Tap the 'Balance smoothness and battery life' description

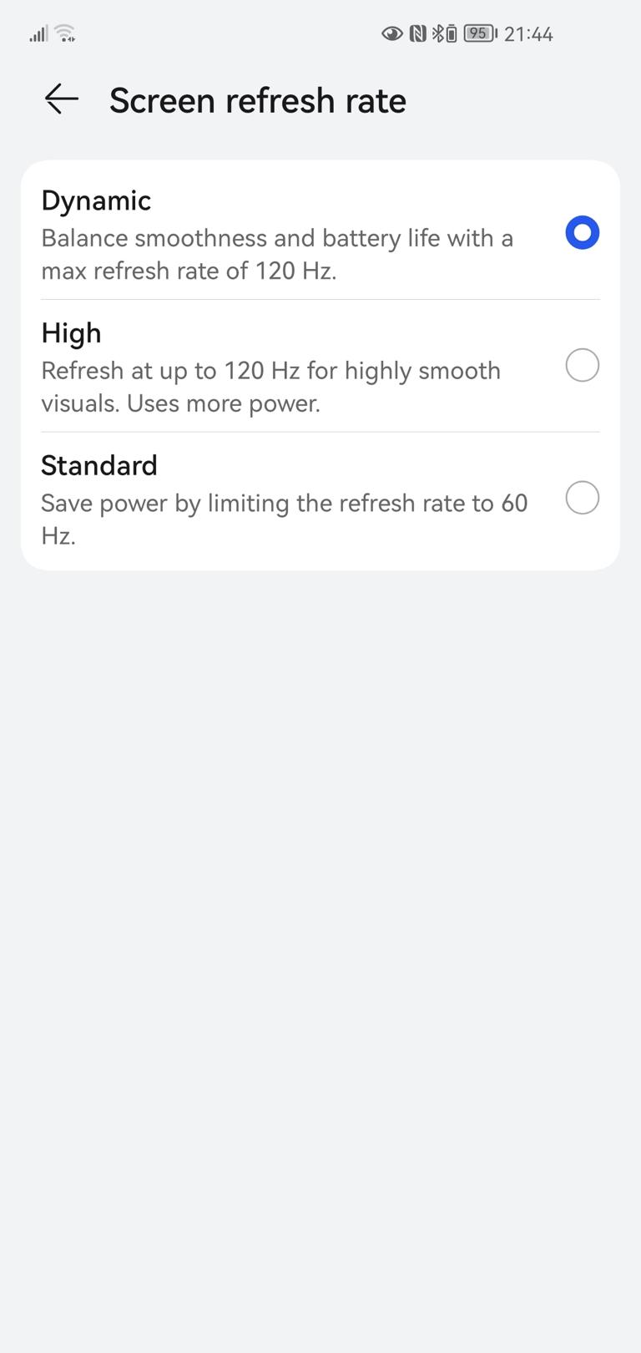click(x=277, y=254)
